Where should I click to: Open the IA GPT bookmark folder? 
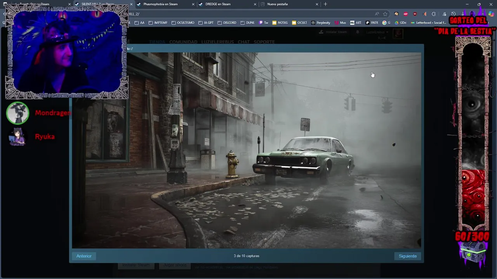pyautogui.click(x=205, y=23)
